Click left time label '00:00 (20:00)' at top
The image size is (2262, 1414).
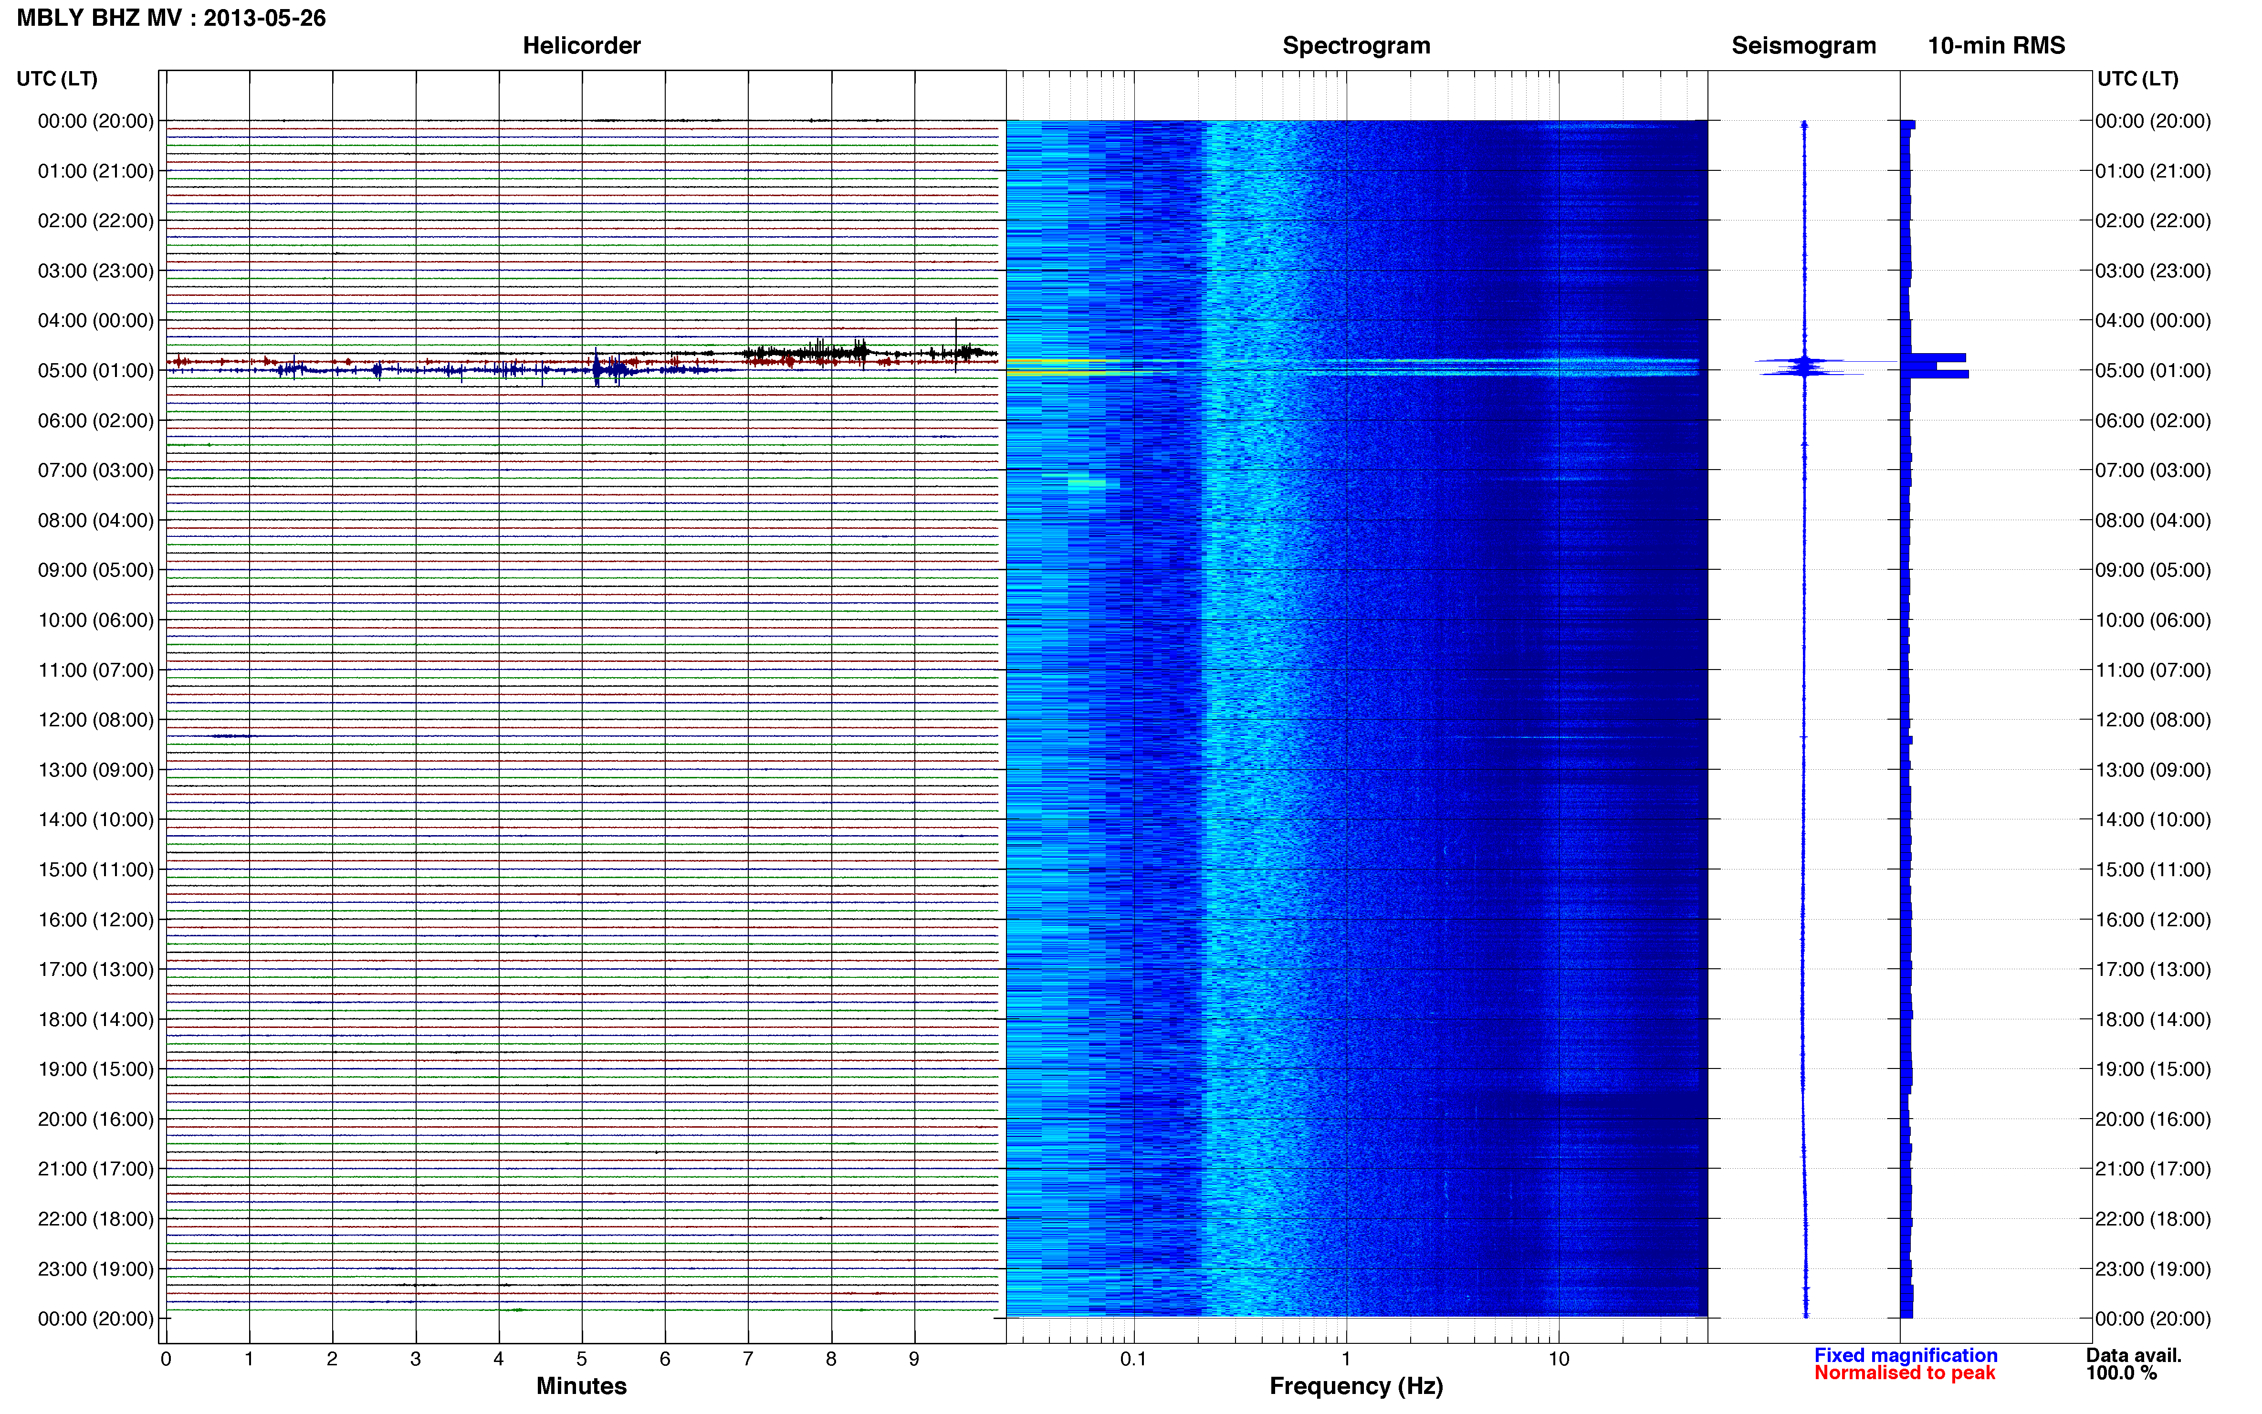[x=95, y=121]
